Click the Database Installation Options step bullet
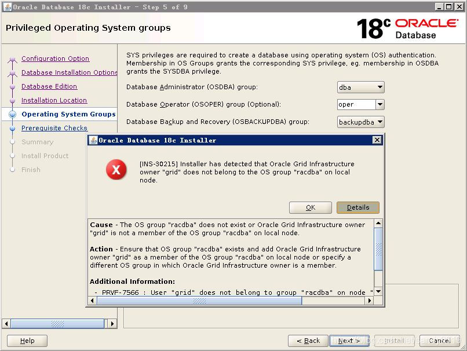This screenshot has width=467, height=351. coord(13,72)
